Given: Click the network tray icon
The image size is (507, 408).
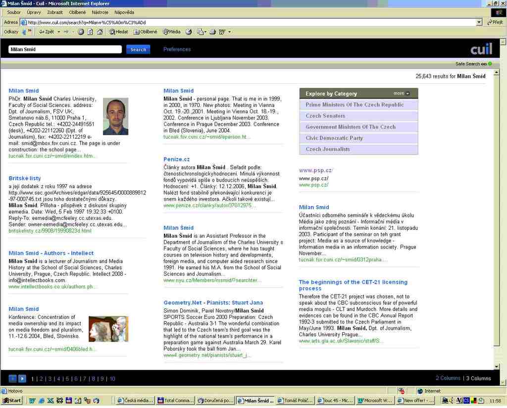Looking at the screenshot, I should pyautogui.click(x=445, y=401).
